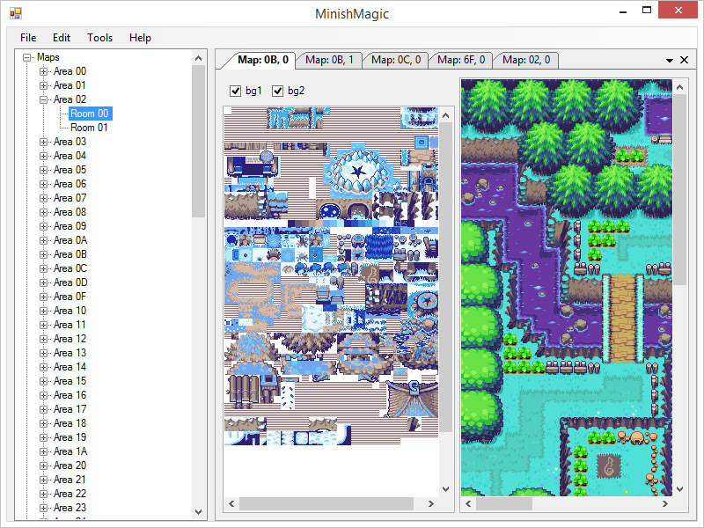Pick the star crystal tile in tileset

tap(358, 171)
